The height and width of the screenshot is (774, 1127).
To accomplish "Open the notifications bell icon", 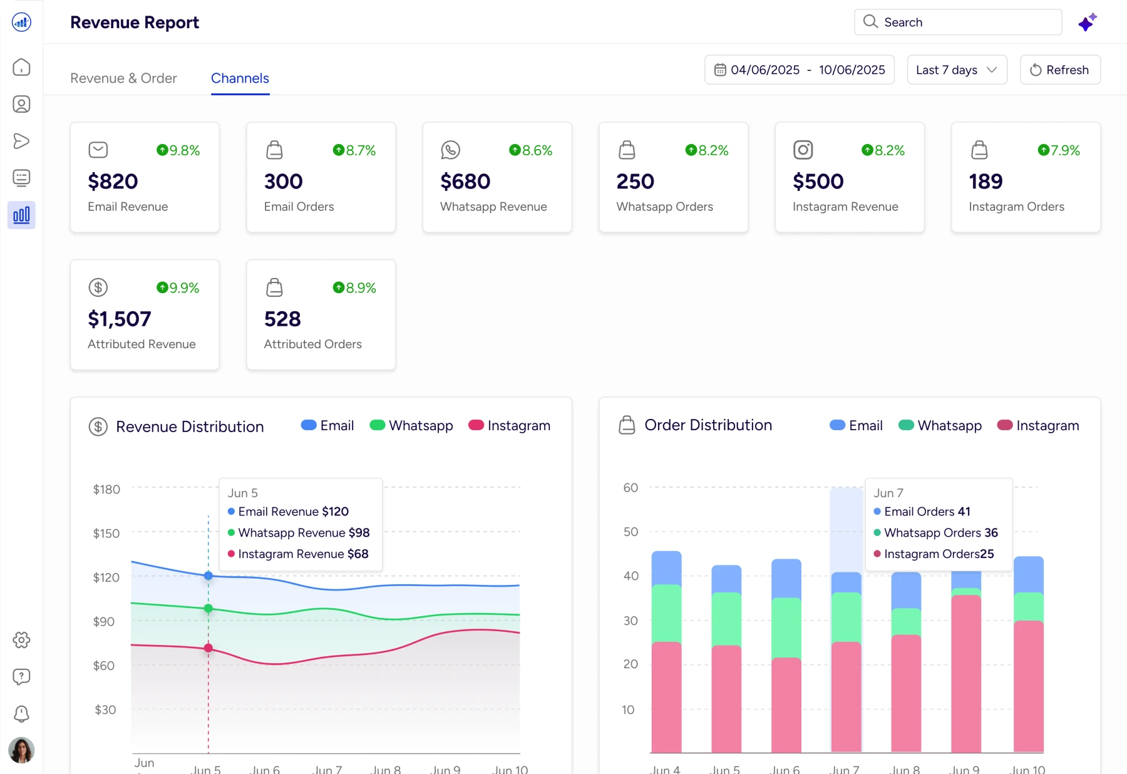I will [x=21, y=714].
